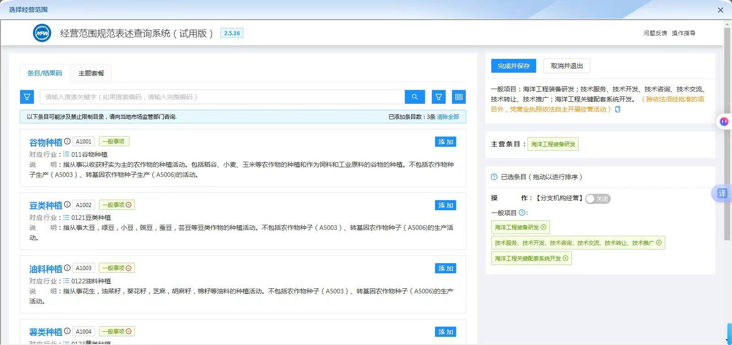Viewport: 732px width, 345px height.
Task: Switch to the 条目/结果码 tab
Action: pyautogui.click(x=44, y=73)
